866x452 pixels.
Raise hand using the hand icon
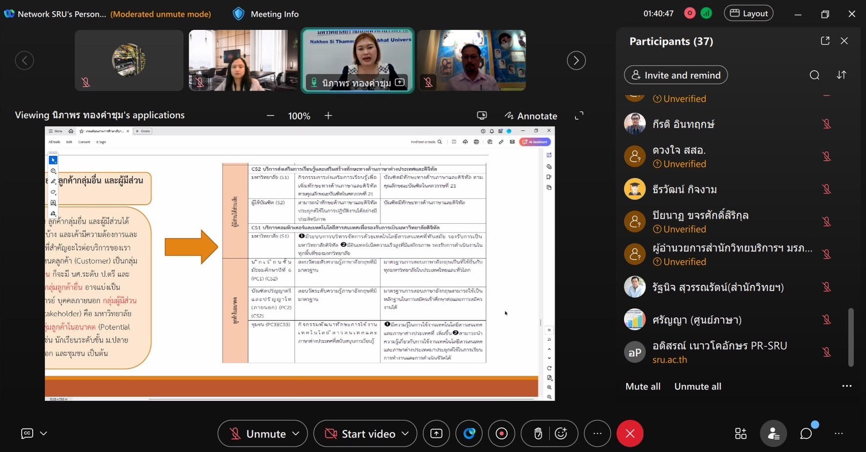(538, 433)
